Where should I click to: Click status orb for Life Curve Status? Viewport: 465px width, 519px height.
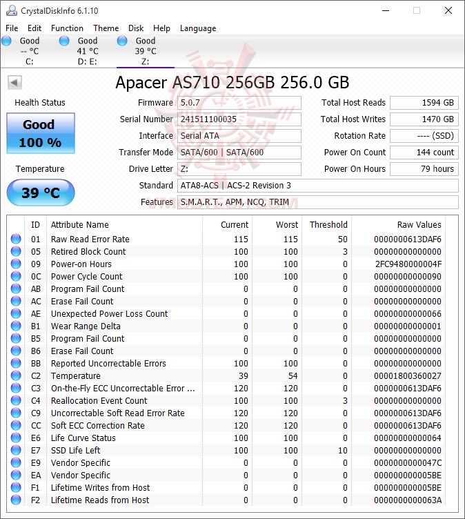(x=16, y=438)
